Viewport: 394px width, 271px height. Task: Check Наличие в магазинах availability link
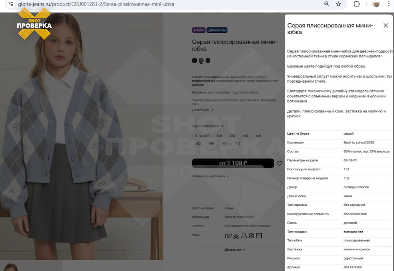point(211,176)
